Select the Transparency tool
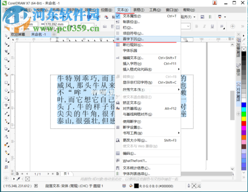The image size is (248, 192). click(x=6, y=137)
